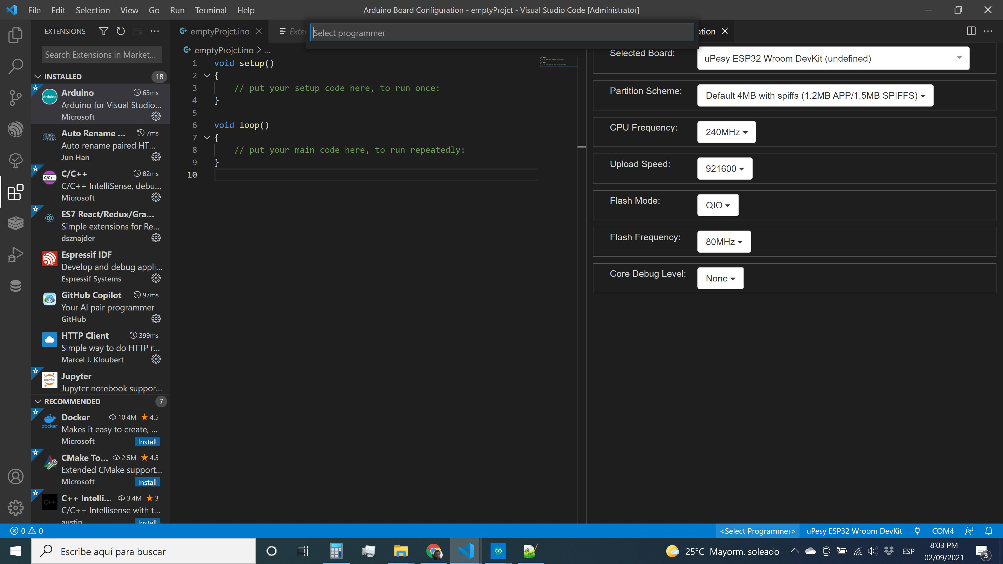The height and width of the screenshot is (564, 1003).
Task: Click the Windows taskbar search box
Action: pos(144,551)
